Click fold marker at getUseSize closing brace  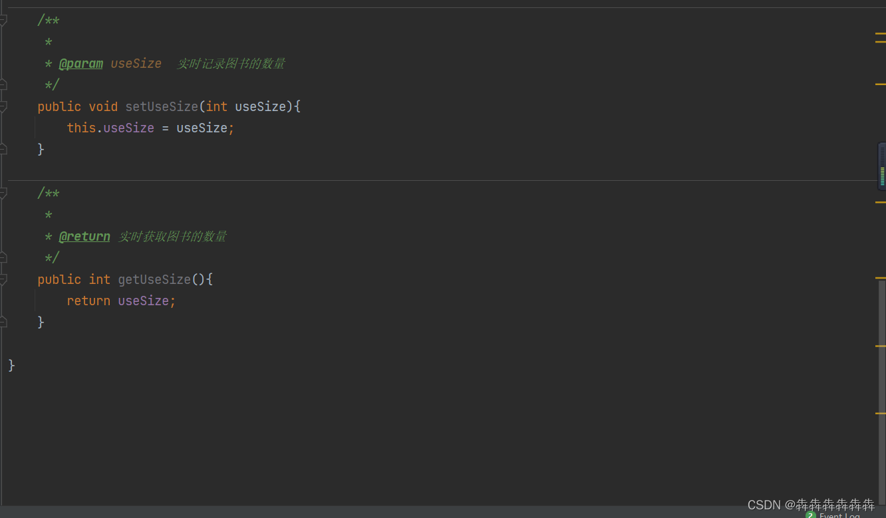pos(3,322)
